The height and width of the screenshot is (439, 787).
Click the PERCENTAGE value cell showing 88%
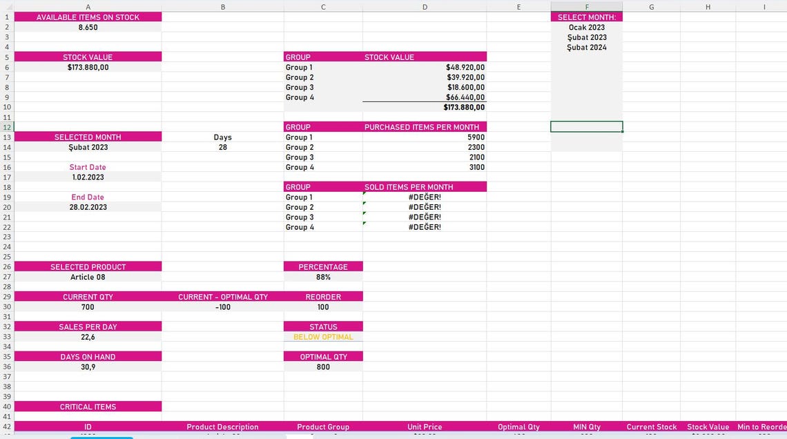(323, 277)
